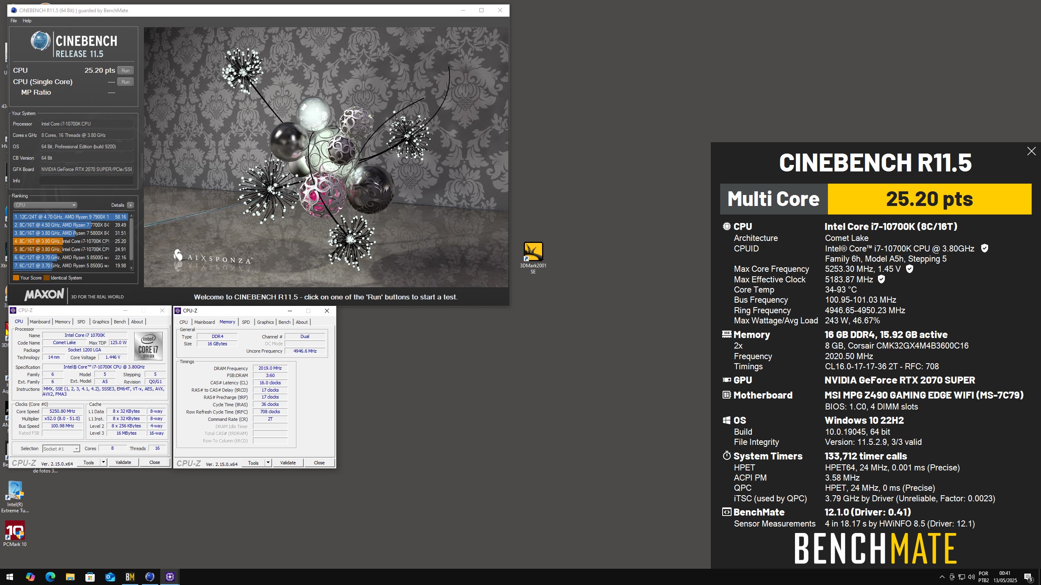Click the rendered Cinebench scene image

pos(326,157)
